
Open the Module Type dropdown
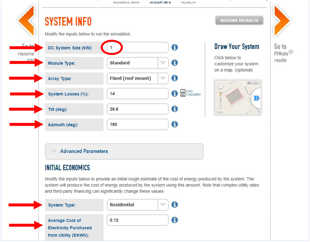tap(163, 63)
